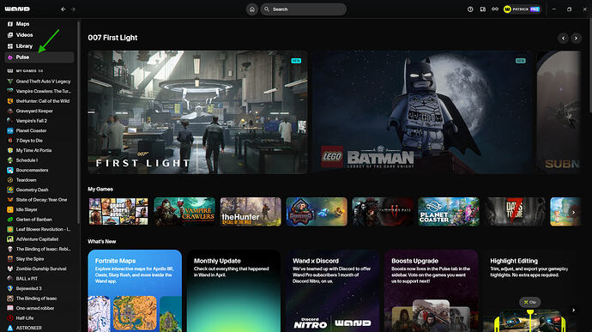
Task: Select AdVenture Capitalist in the sidebar
Action: tap(39, 239)
